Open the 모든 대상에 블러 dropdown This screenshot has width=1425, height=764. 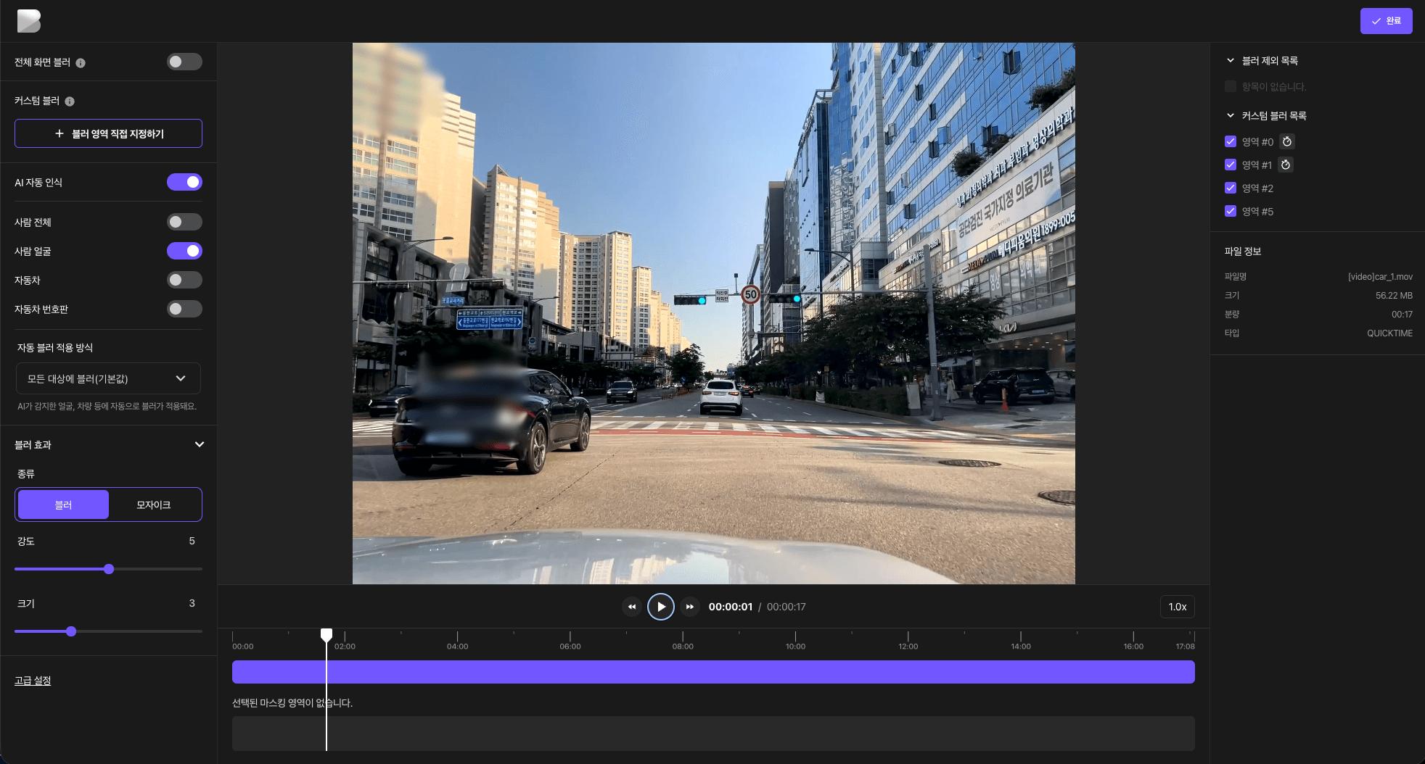pos(108,378)
